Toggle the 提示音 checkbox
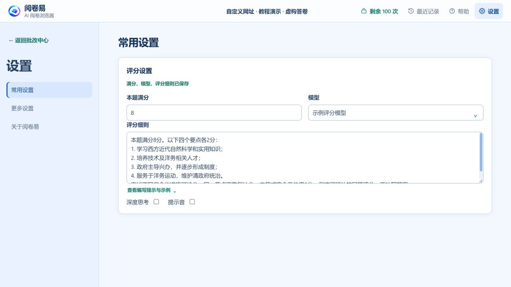The image size is (511, 287). (192, 202)
